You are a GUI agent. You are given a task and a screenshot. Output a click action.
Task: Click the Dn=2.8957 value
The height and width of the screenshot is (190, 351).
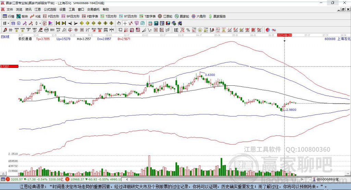click(x=104, y=39)
